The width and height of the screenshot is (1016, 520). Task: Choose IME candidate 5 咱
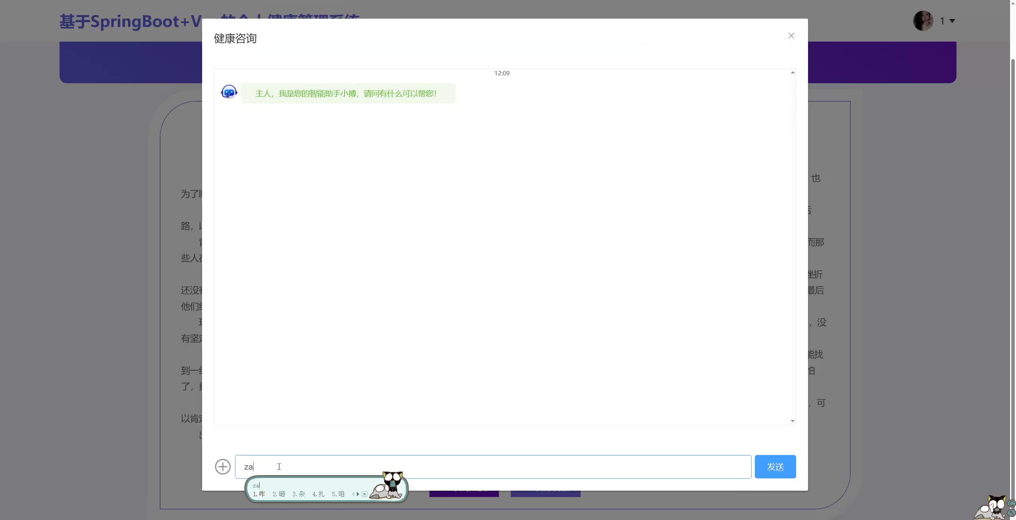(339, 494)
